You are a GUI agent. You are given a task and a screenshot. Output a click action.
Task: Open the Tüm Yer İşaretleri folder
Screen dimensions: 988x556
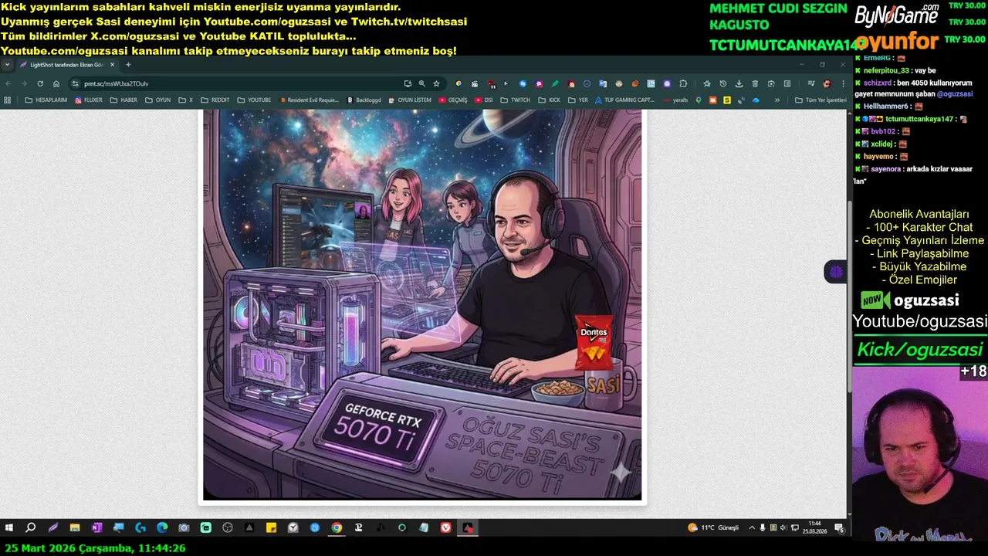coord(821,100)
